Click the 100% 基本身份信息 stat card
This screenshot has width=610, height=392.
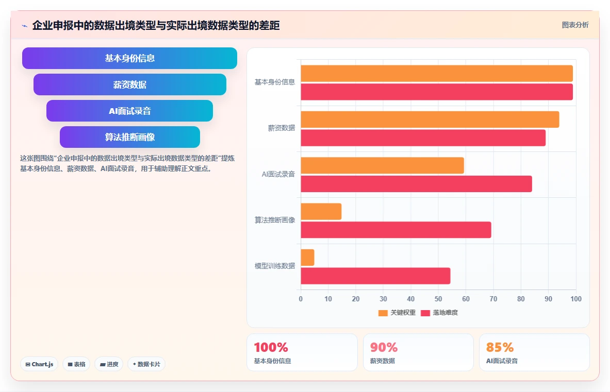coord(302,352)
